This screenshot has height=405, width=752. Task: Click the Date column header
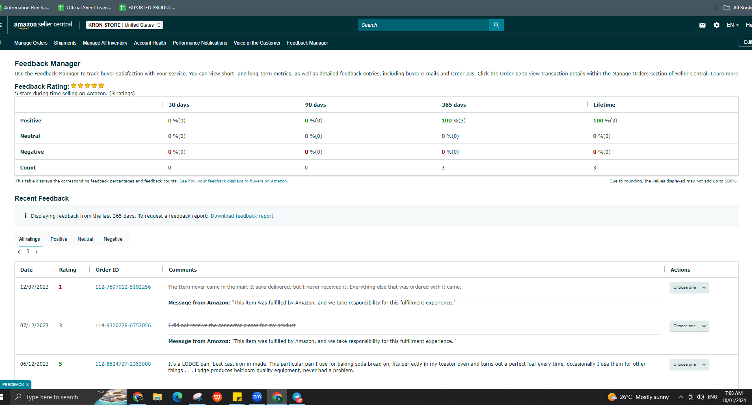[26, 270]
